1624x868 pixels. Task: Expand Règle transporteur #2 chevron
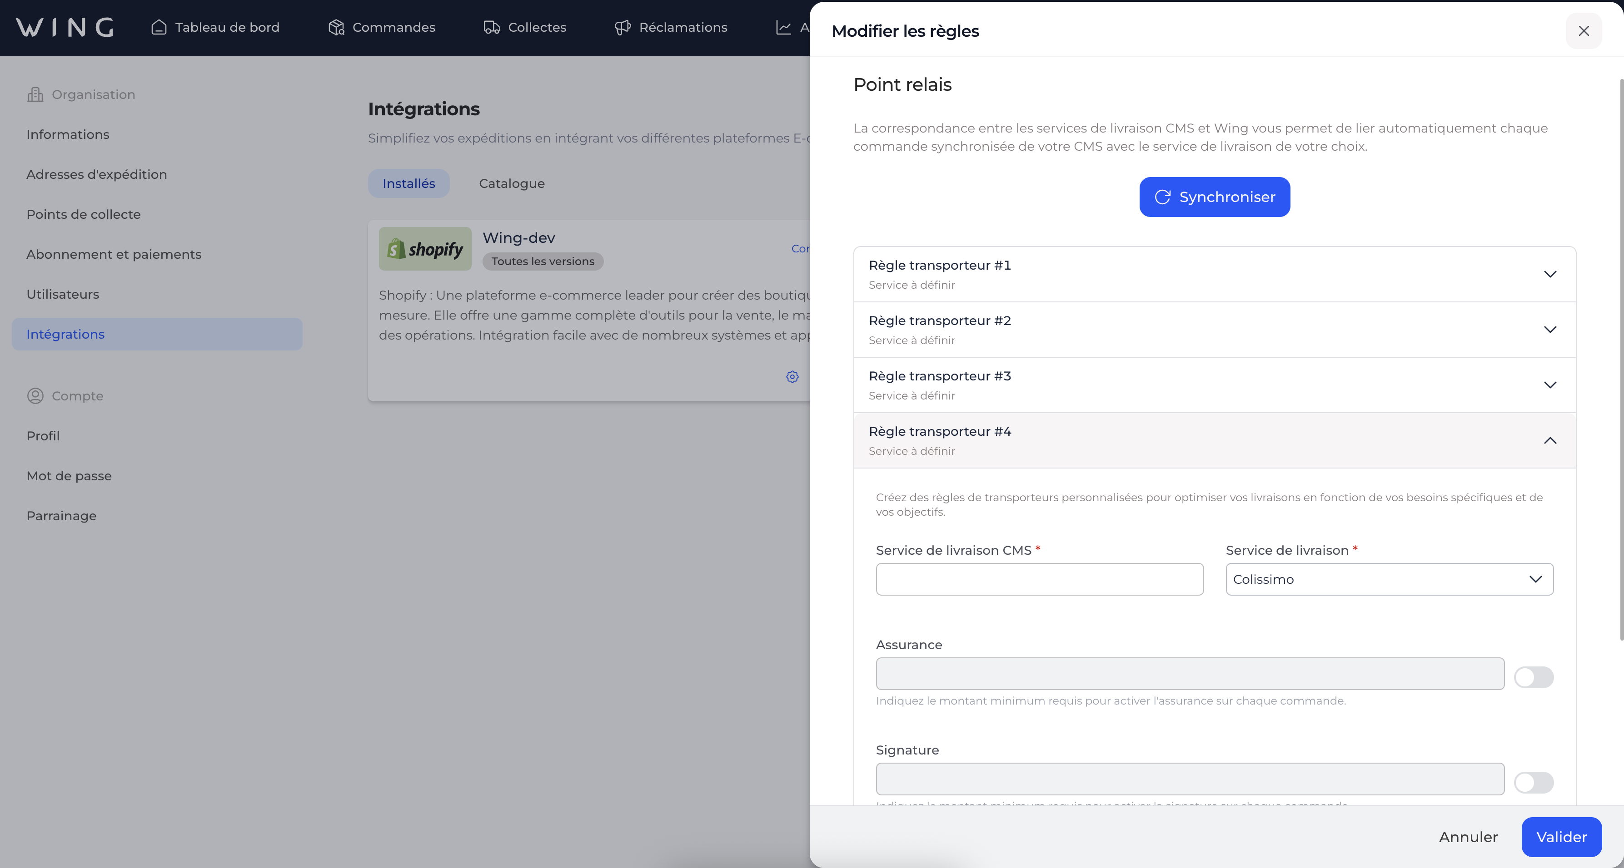tap(1549, 330)
